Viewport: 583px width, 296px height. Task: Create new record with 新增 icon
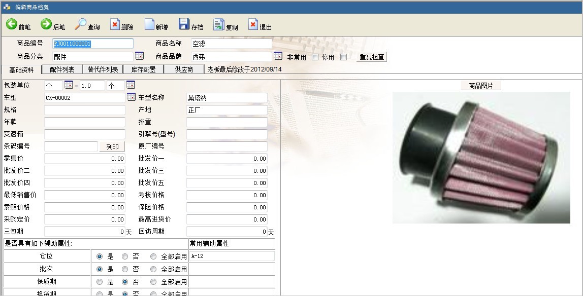(150, 24)
